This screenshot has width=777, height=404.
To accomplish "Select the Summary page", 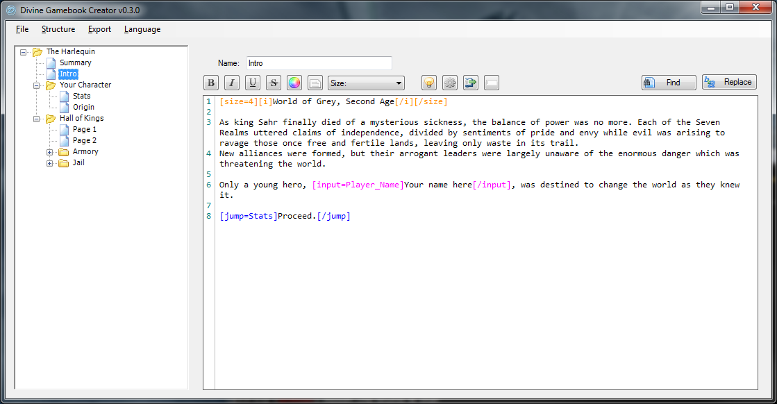I will click(x=75, y=63).
